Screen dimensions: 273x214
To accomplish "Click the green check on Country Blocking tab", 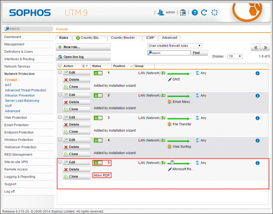I will pos(78,38).
